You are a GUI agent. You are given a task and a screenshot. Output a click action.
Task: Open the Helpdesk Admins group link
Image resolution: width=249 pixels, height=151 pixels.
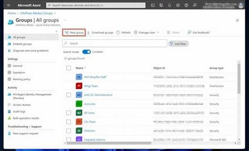[95, 140]
